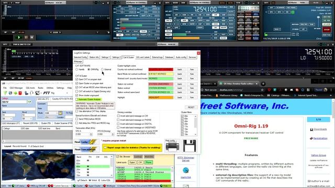335x188 pixels.
Task: Click the VFO B offset spinner arrows
Action: coord(113,134)
